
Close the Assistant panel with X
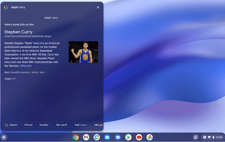point(98,7)
